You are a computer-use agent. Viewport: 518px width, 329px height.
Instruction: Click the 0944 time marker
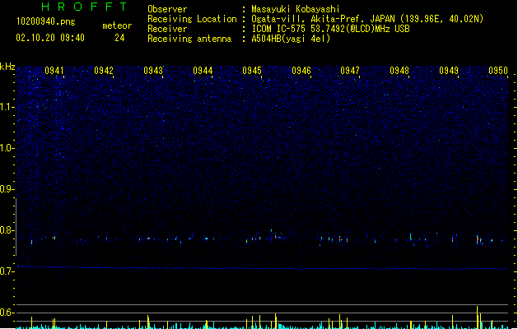pos(203,71)
